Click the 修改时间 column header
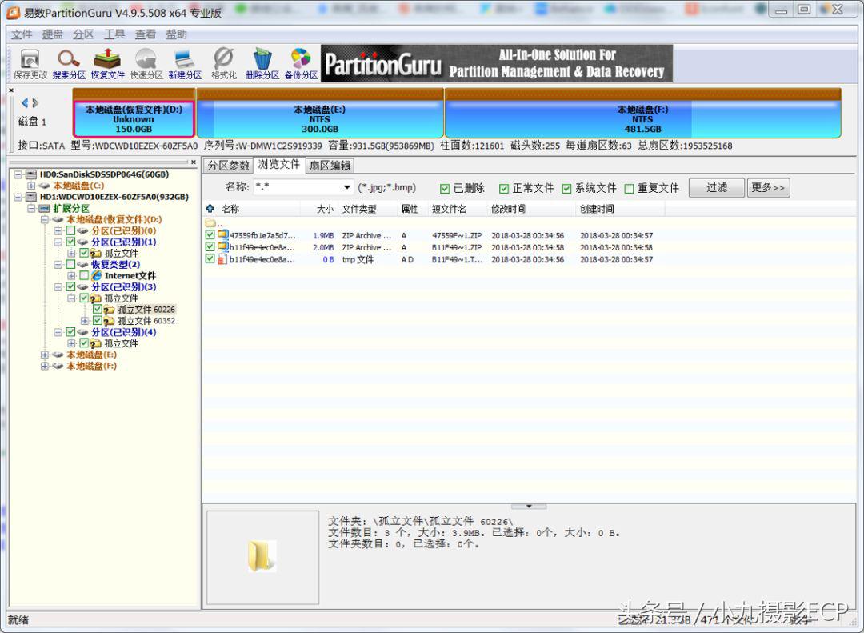The height and width of the screenshot is (633, 864). pos(508,209)
